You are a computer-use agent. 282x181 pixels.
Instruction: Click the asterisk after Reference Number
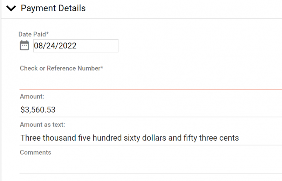[102, 67]
